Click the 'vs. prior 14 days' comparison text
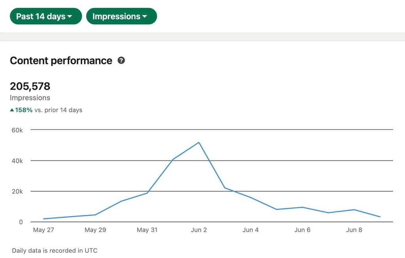The width and height of the screenshot is (405, 258). [x=58, y=110]
